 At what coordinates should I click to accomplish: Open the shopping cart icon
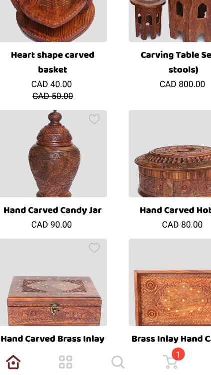pyautogui.click(x=170, y=362)
